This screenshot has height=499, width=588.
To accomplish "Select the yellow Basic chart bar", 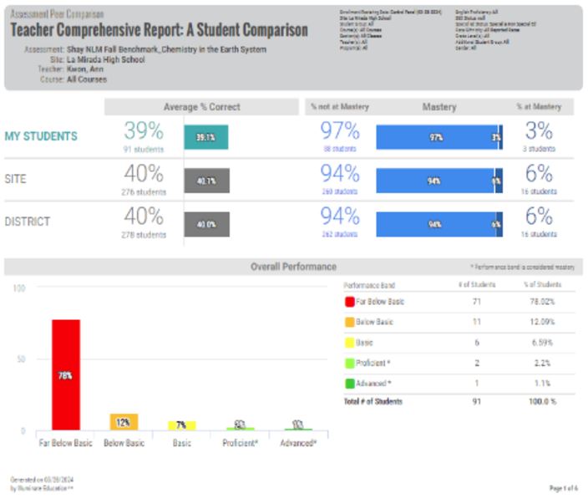I will pyautogui.click(x=181, y=425).
